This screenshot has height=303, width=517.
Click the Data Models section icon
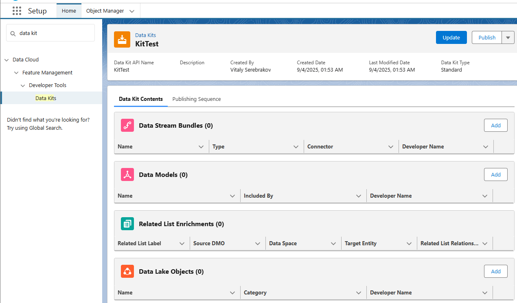pyautogui.click(x=127, y=174)
